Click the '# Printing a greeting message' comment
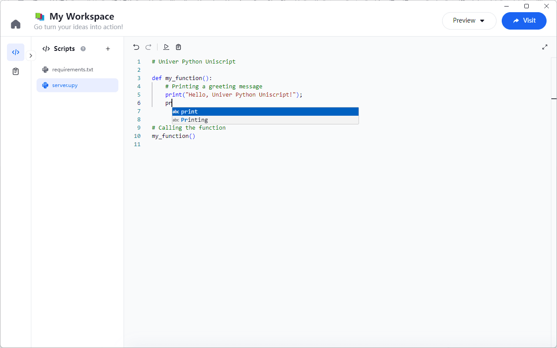 point(214,87)
